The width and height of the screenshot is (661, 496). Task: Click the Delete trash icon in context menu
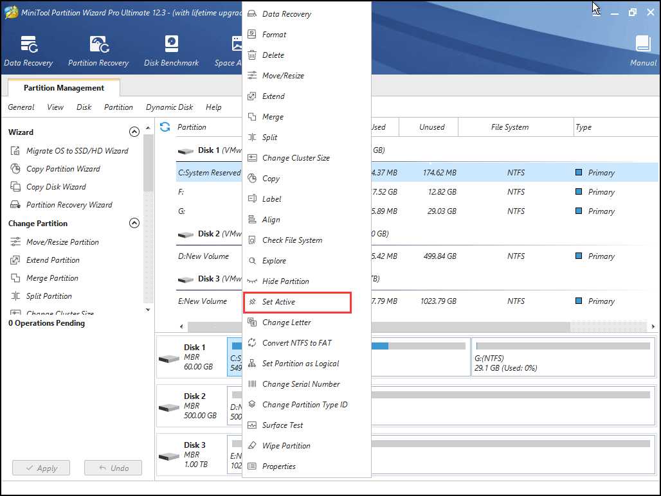click(x=251, y=55)
